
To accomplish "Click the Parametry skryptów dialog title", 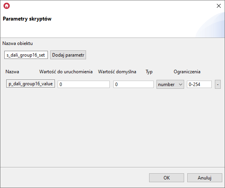I will 27,19.
